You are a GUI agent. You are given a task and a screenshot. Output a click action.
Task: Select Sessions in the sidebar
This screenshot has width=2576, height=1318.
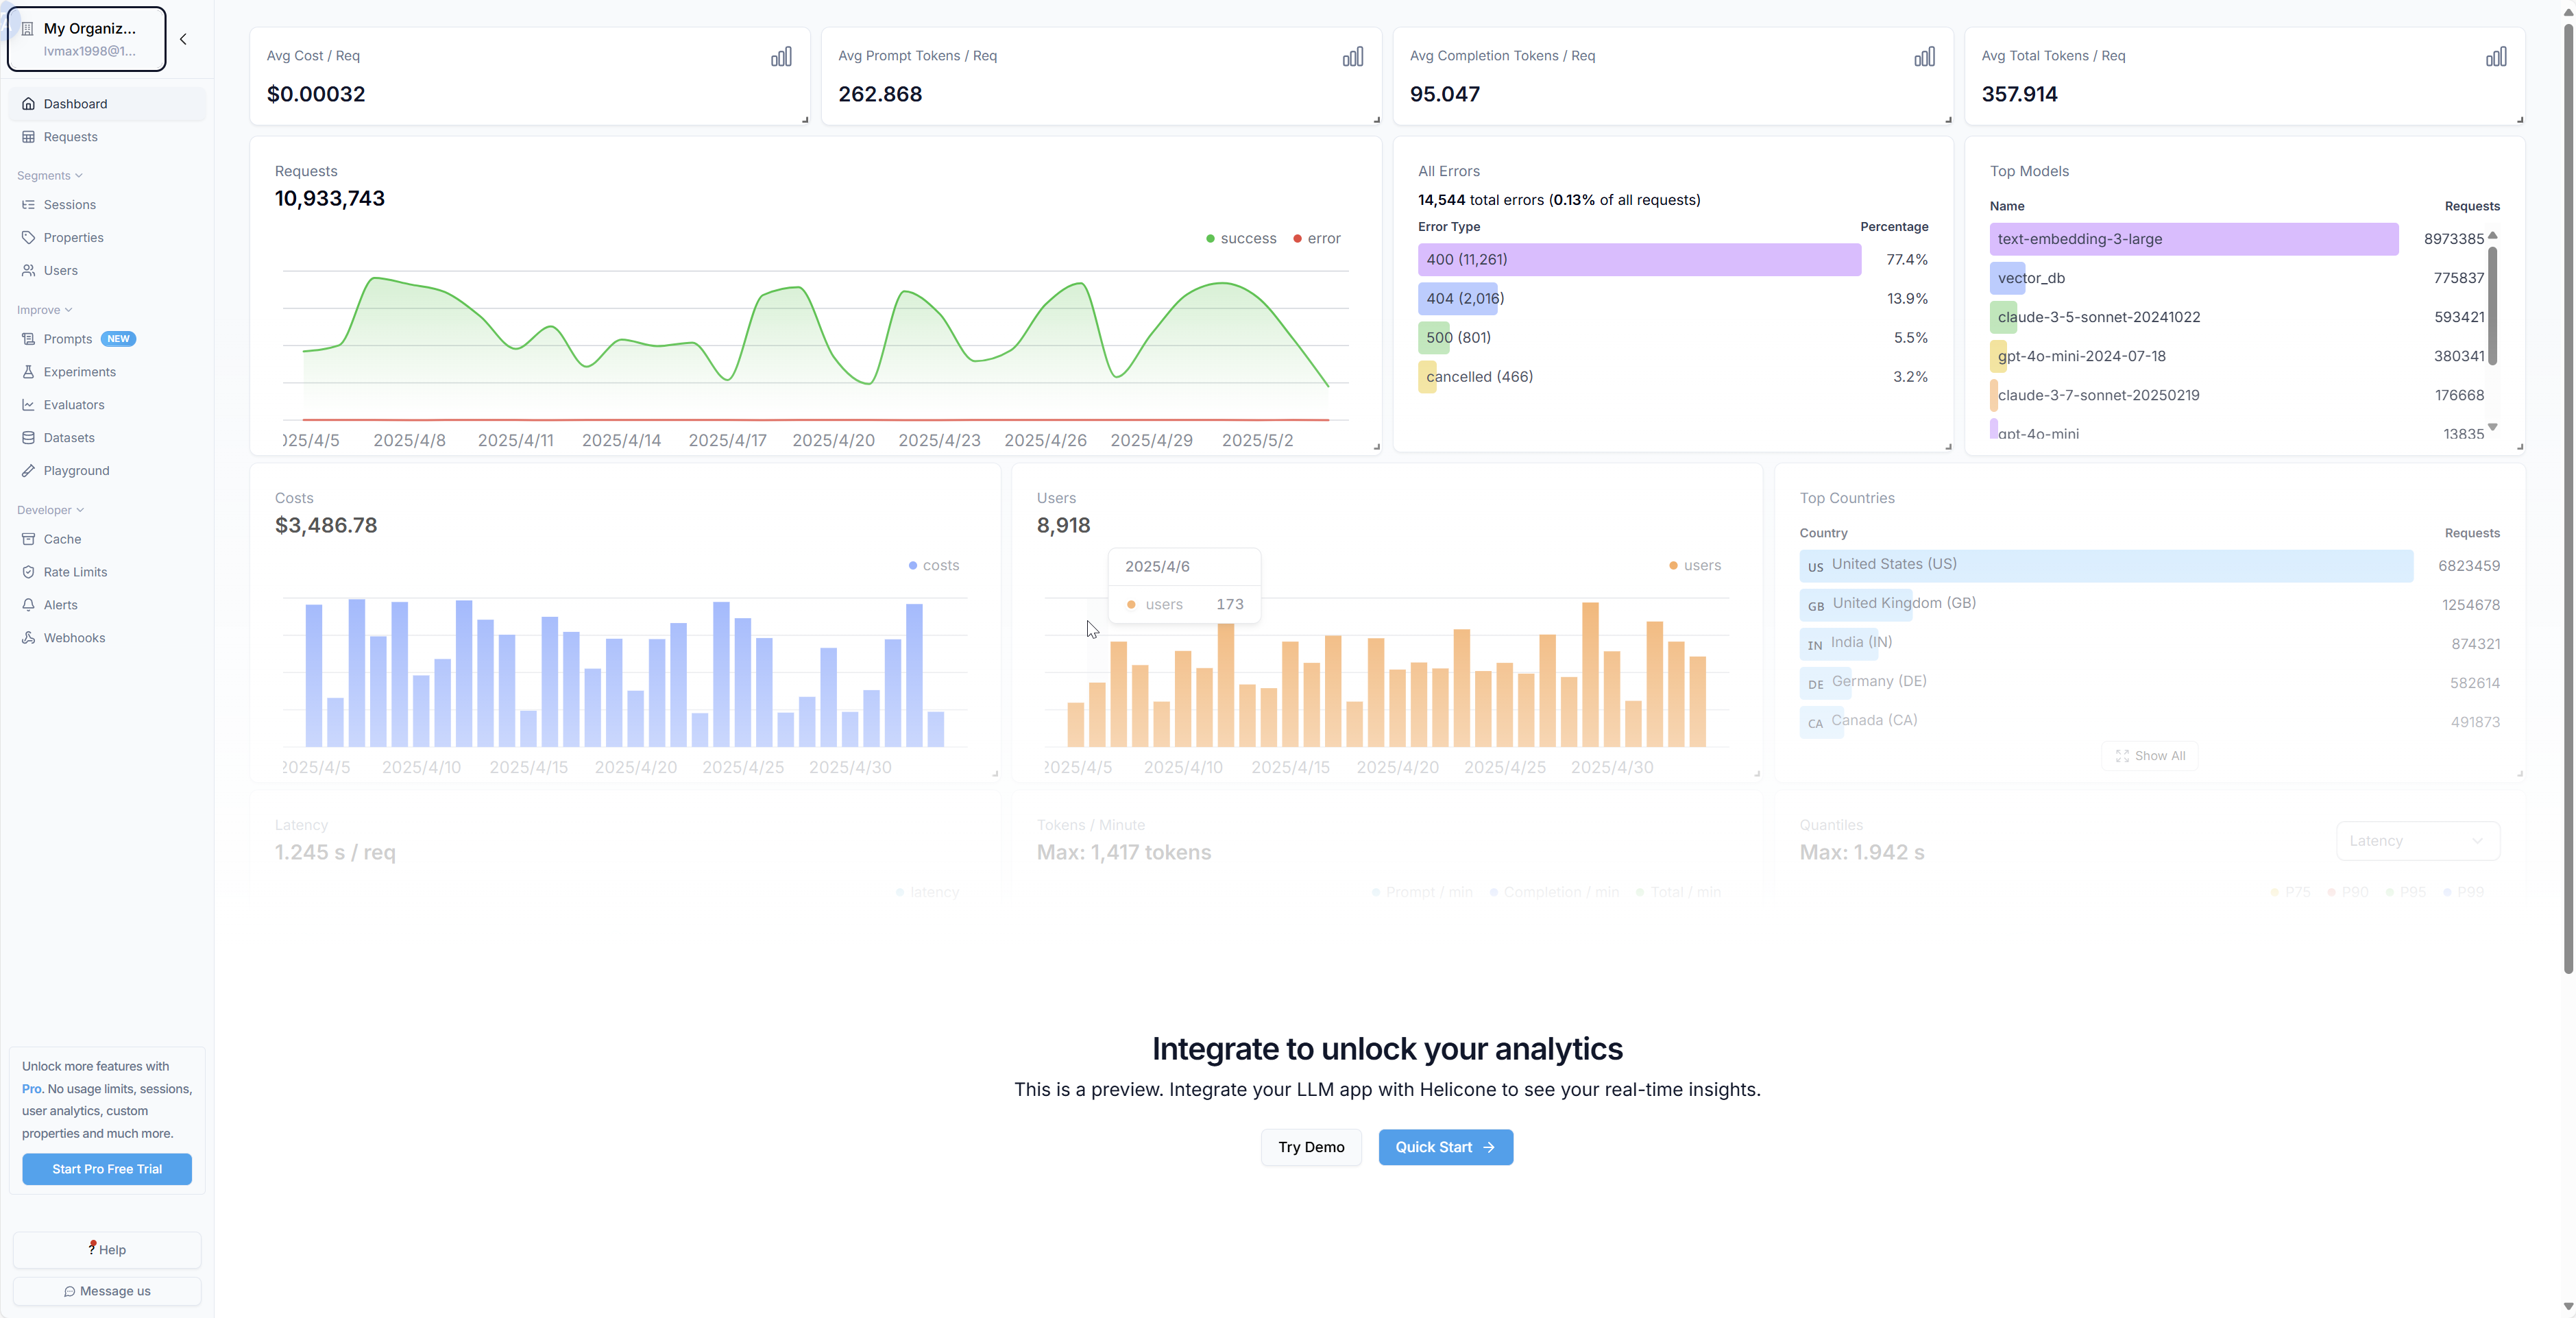(x=69, y=205)
